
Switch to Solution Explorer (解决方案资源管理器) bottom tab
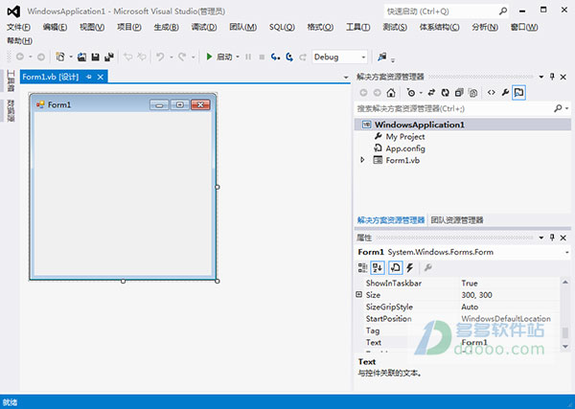coord(391,220)
